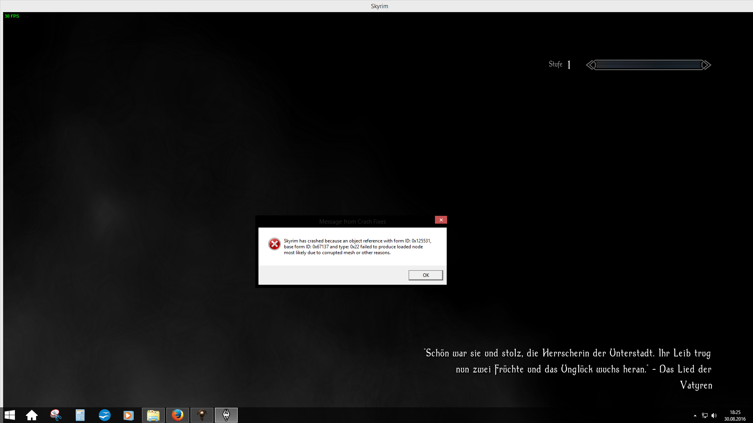Click the red error icon in dialog

click(274, 244)
